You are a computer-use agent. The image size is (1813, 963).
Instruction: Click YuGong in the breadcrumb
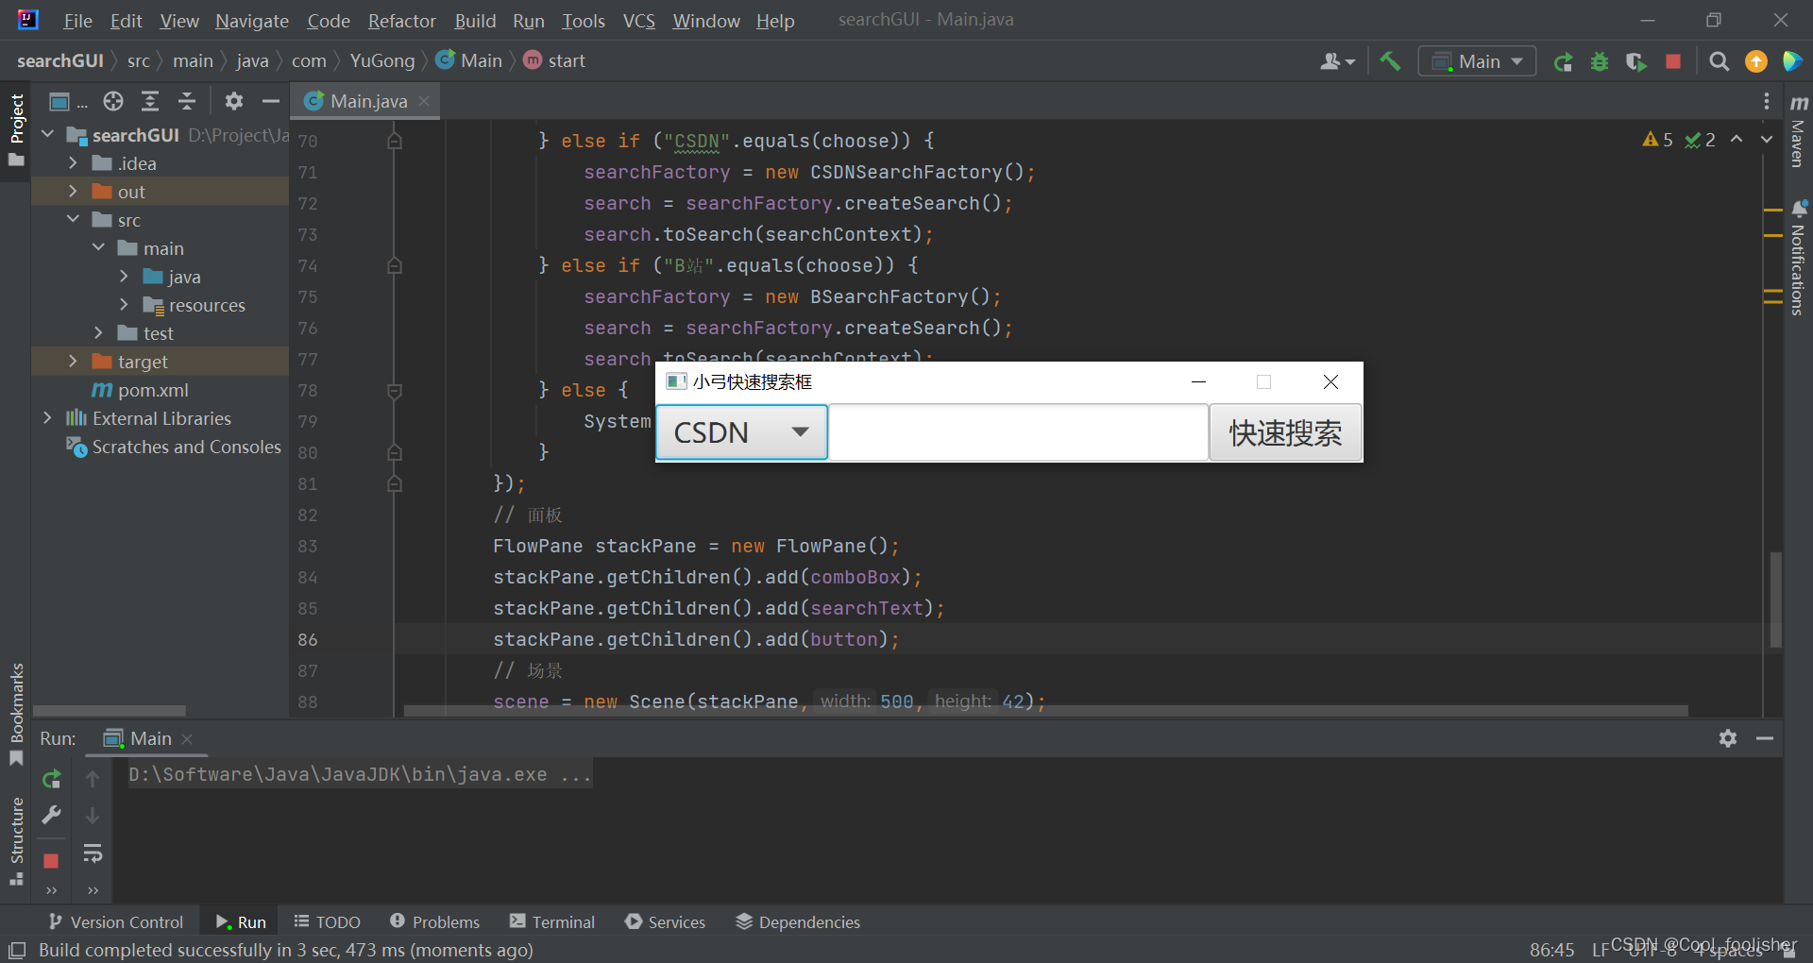[x=382, y=61]
